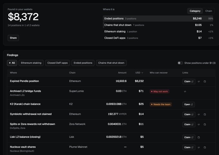219x155 pixels.
Task: Select Ended positions row in Where it is
Action: click(x=158, y=19)
